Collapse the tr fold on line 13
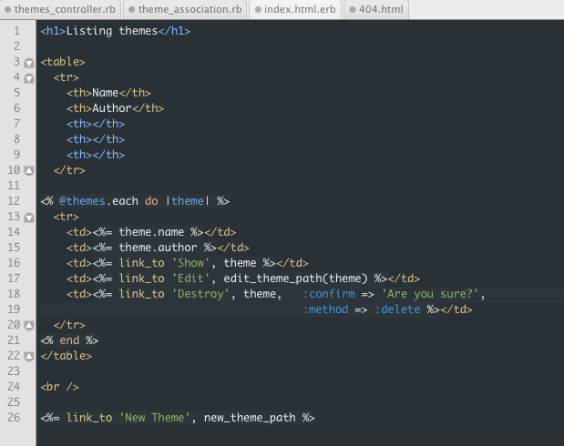 29,218
